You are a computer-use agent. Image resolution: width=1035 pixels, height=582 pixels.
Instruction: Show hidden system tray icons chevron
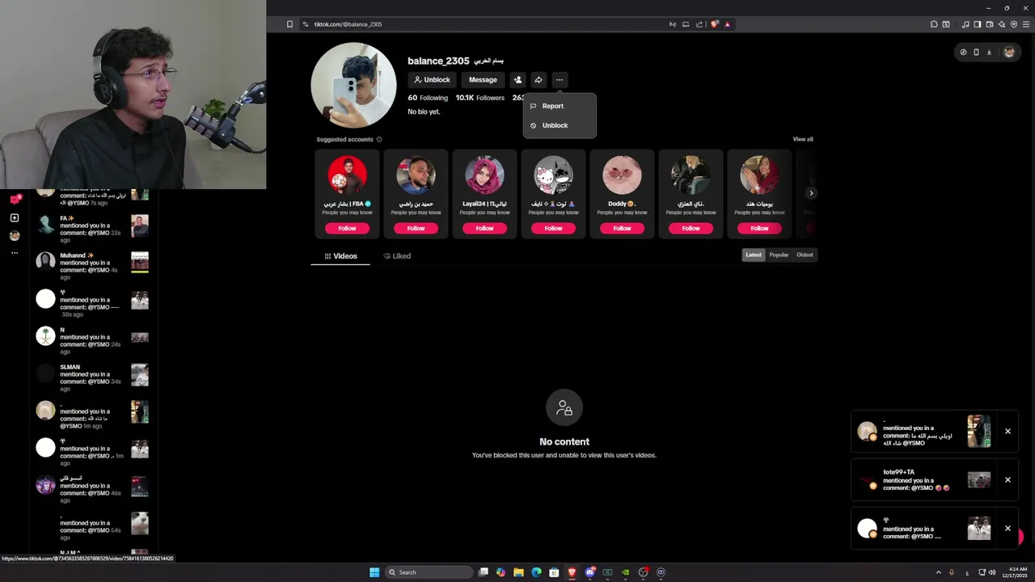(x=938, y=572)
